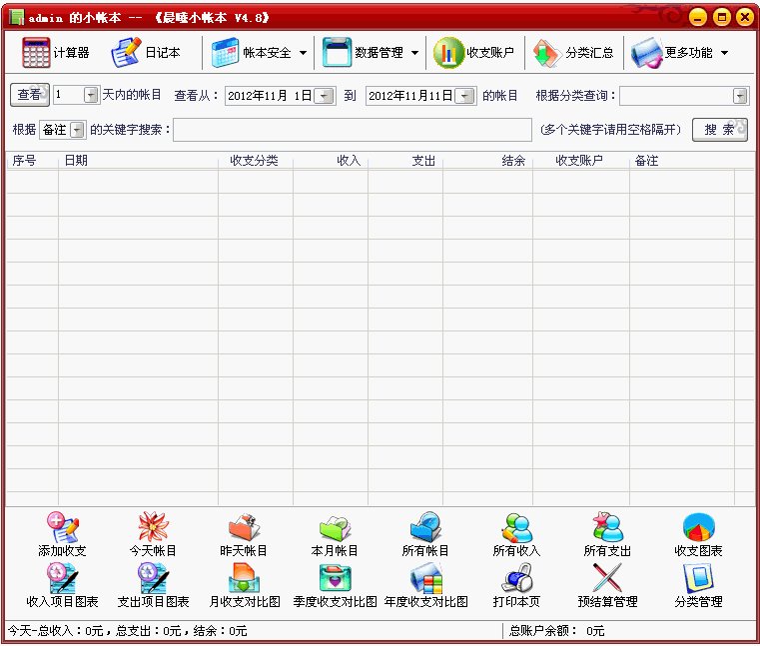Show 所有收入 all income
The image size is (760, 646).
pyautogui.click(x=516, y=534)
